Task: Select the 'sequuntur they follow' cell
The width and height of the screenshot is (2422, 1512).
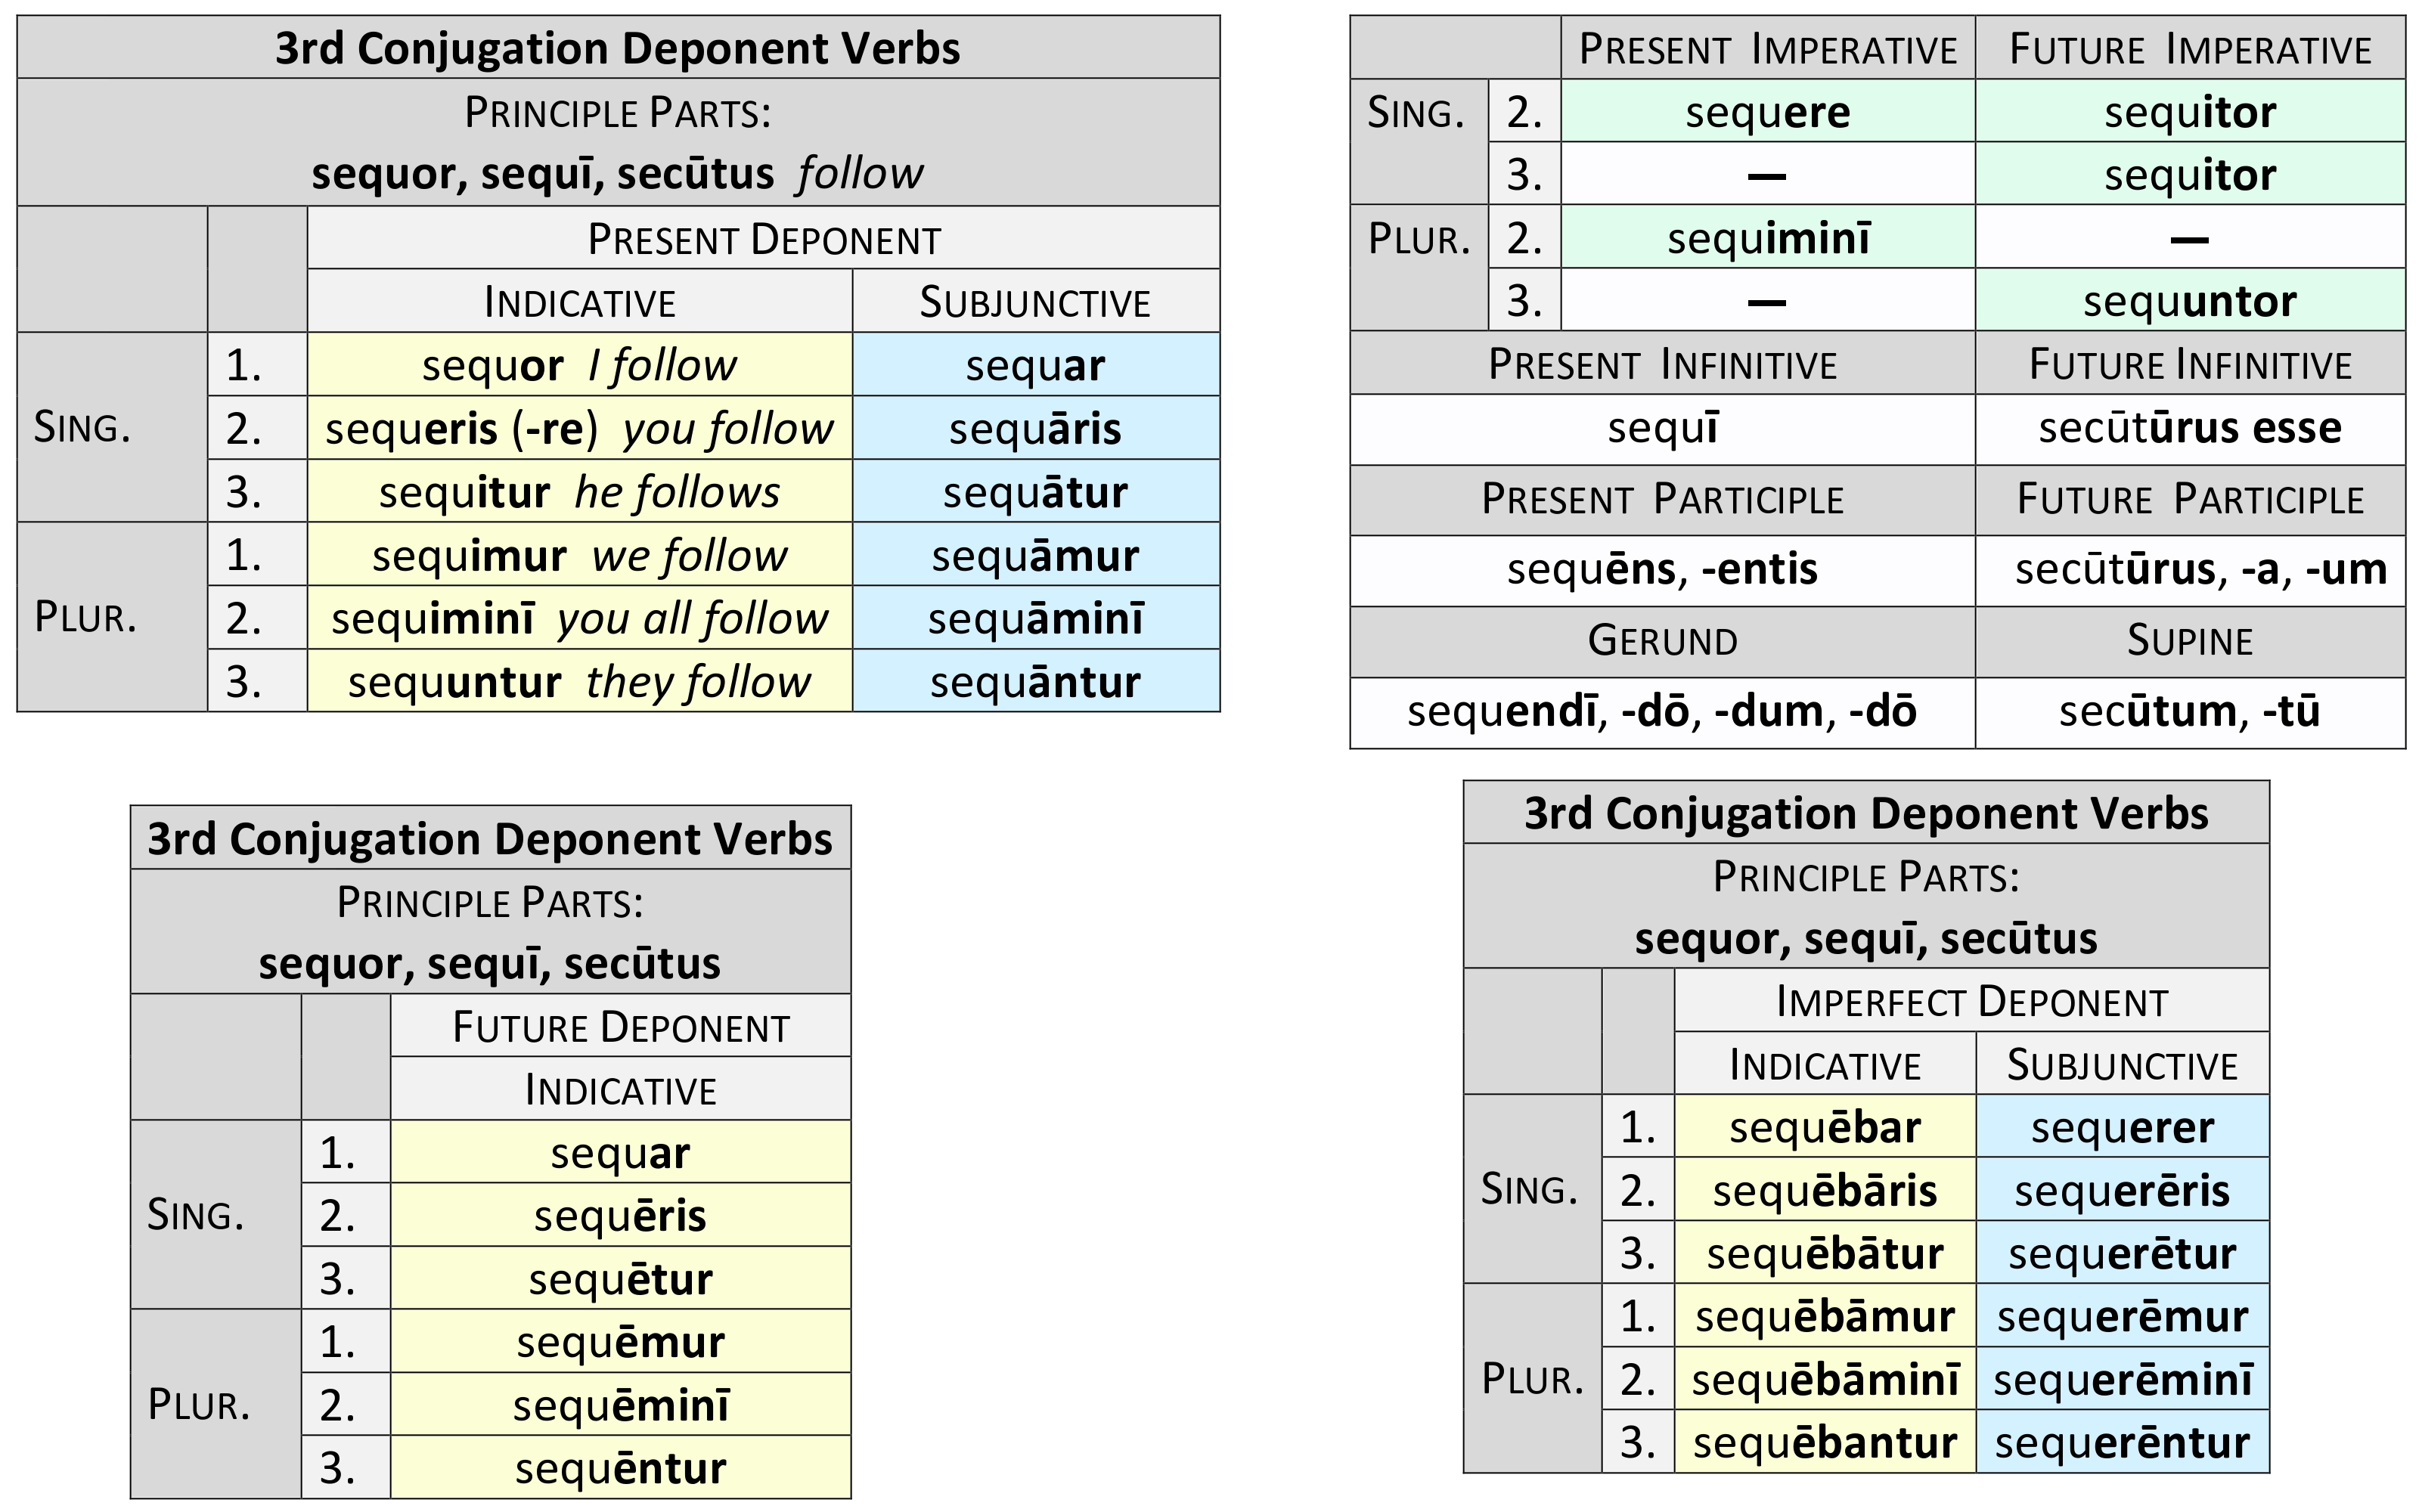Action: coord(579,681)
